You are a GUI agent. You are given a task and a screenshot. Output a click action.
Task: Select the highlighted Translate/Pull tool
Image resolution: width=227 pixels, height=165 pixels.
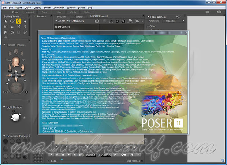point(19,21)
